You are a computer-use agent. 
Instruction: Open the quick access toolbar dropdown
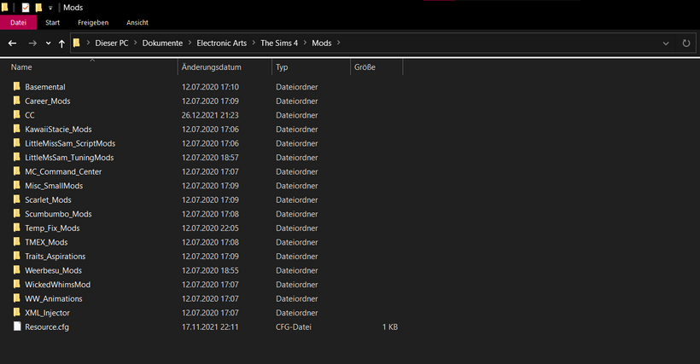point(50,8)
